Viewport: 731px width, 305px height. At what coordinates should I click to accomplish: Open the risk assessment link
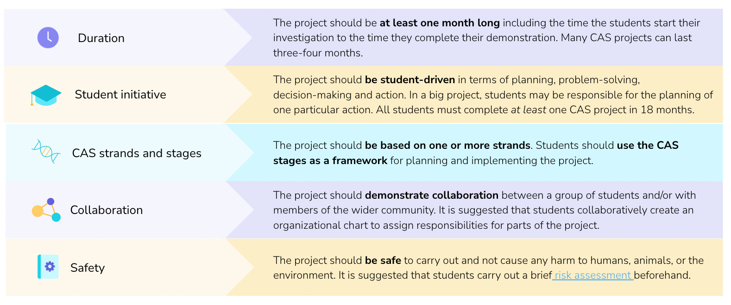point(593,275)
